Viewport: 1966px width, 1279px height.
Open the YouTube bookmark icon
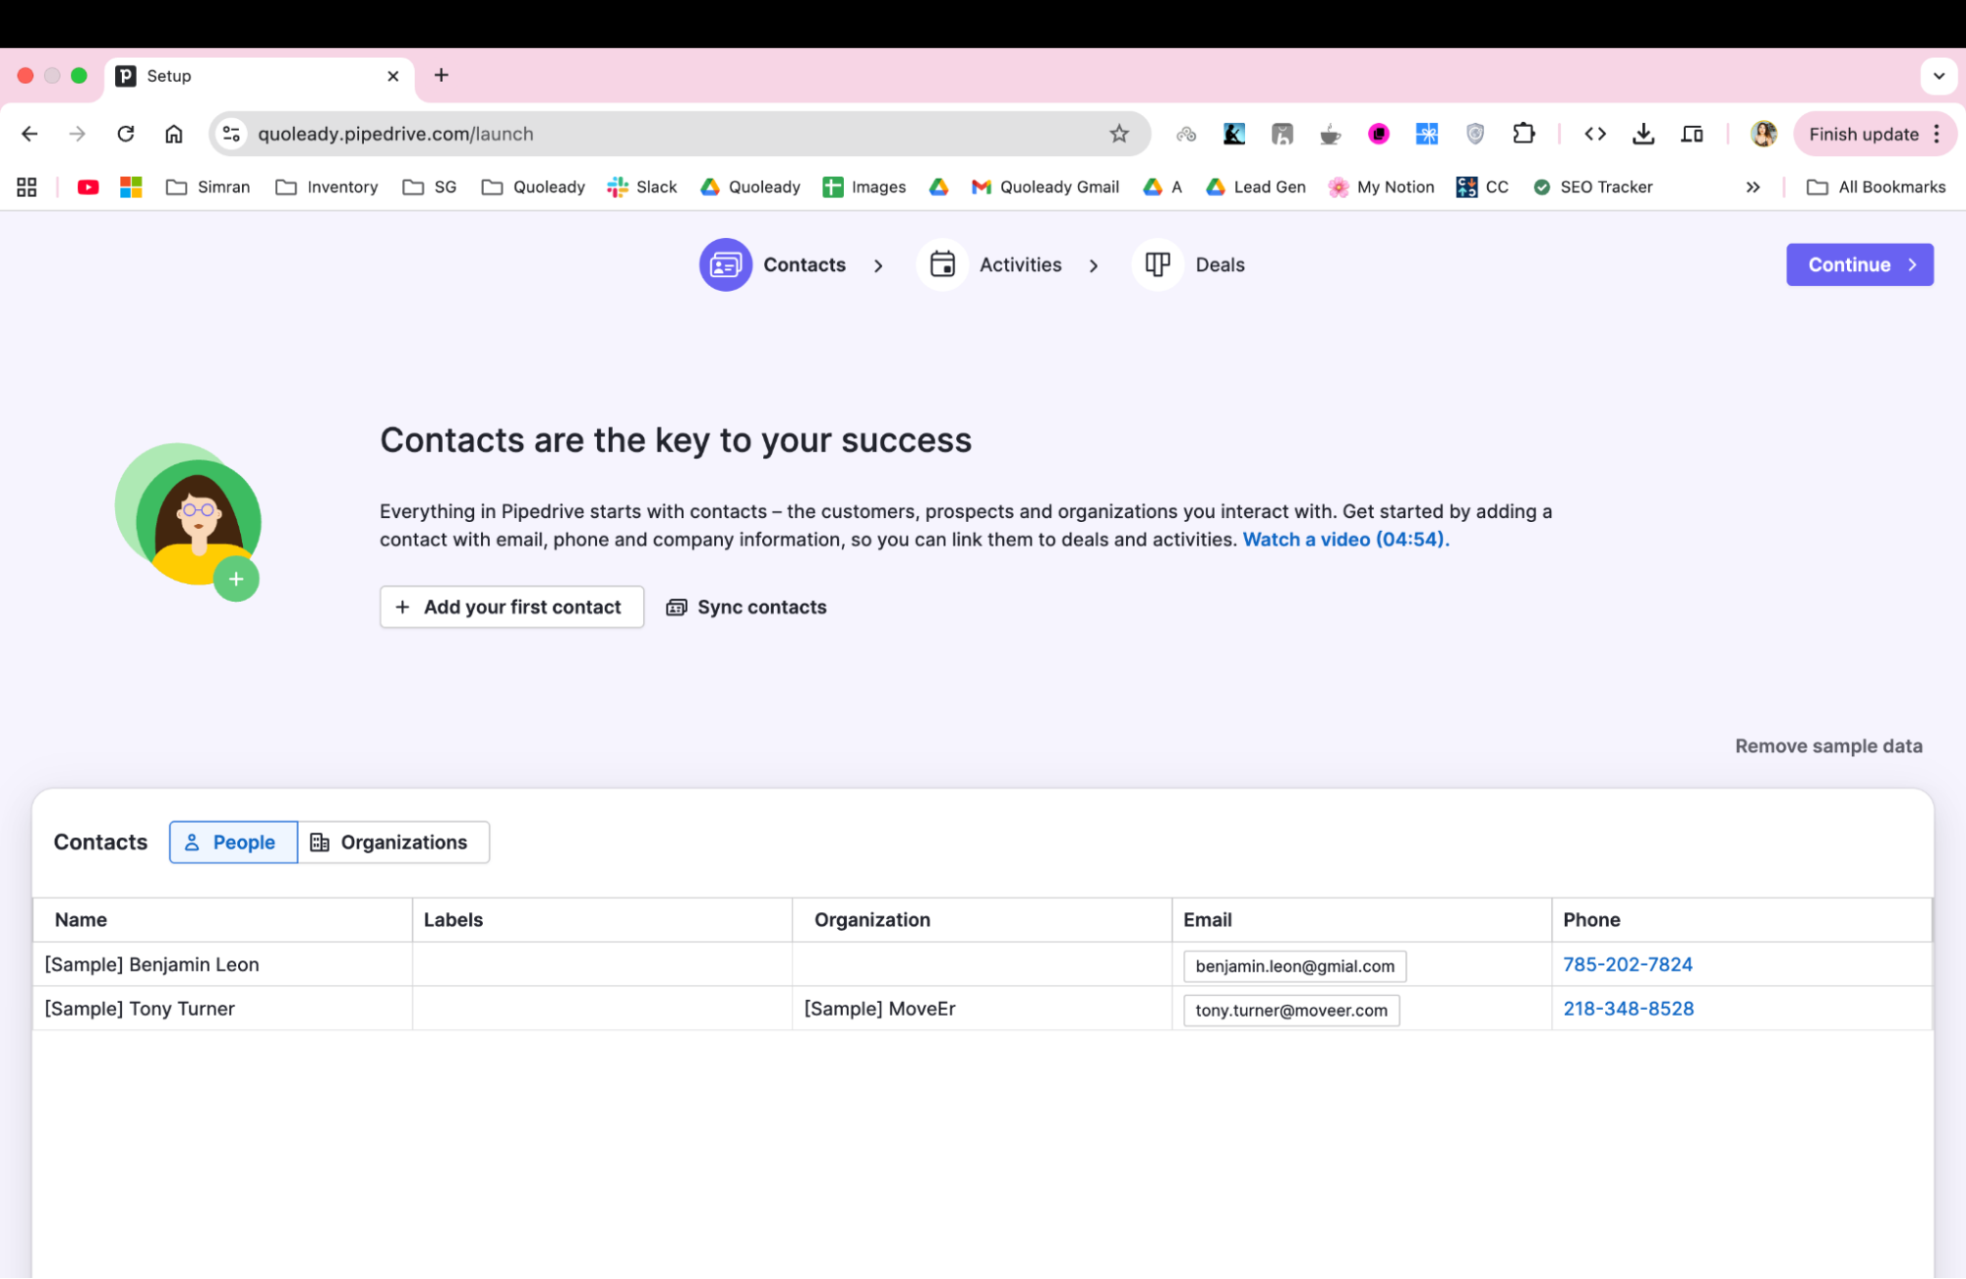[88, 187]
